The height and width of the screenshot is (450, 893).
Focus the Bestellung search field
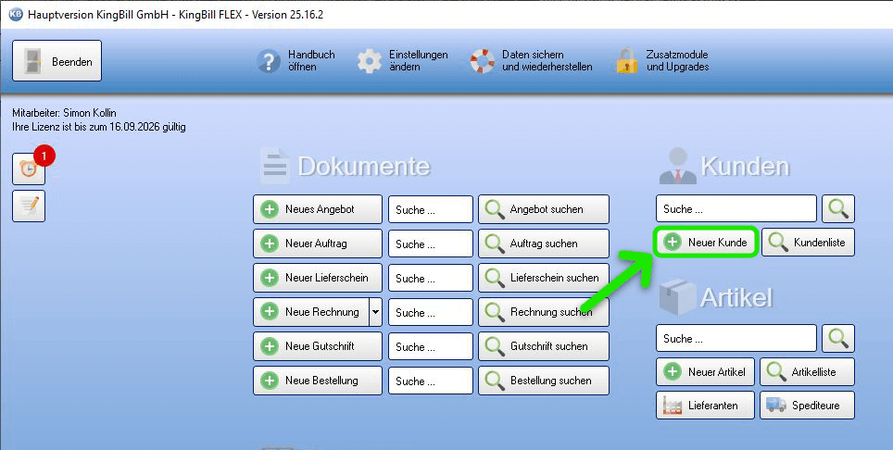(x=431, y=381)
